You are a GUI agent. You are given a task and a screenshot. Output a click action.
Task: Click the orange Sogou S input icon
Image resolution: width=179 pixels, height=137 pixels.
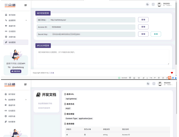pos(170,78)
